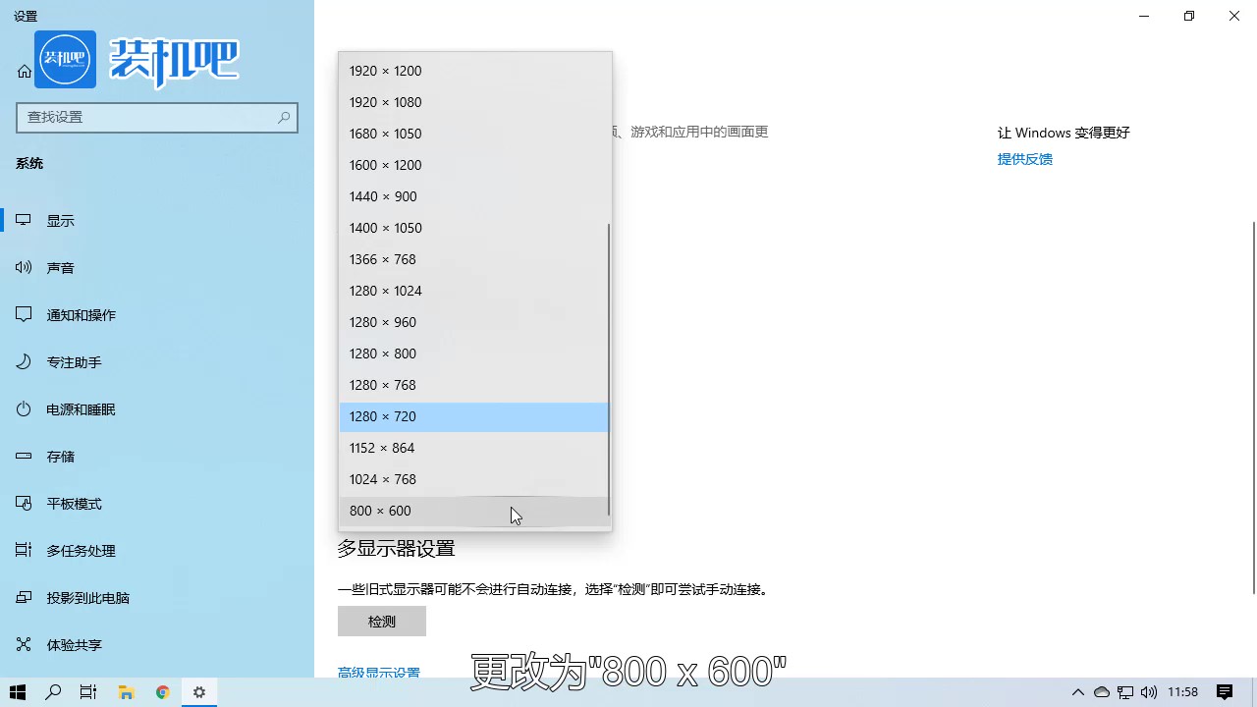Click the Home icon in settings sidebar
The width and height of the screenshot is (1257, 707).
tap(24, 71)
